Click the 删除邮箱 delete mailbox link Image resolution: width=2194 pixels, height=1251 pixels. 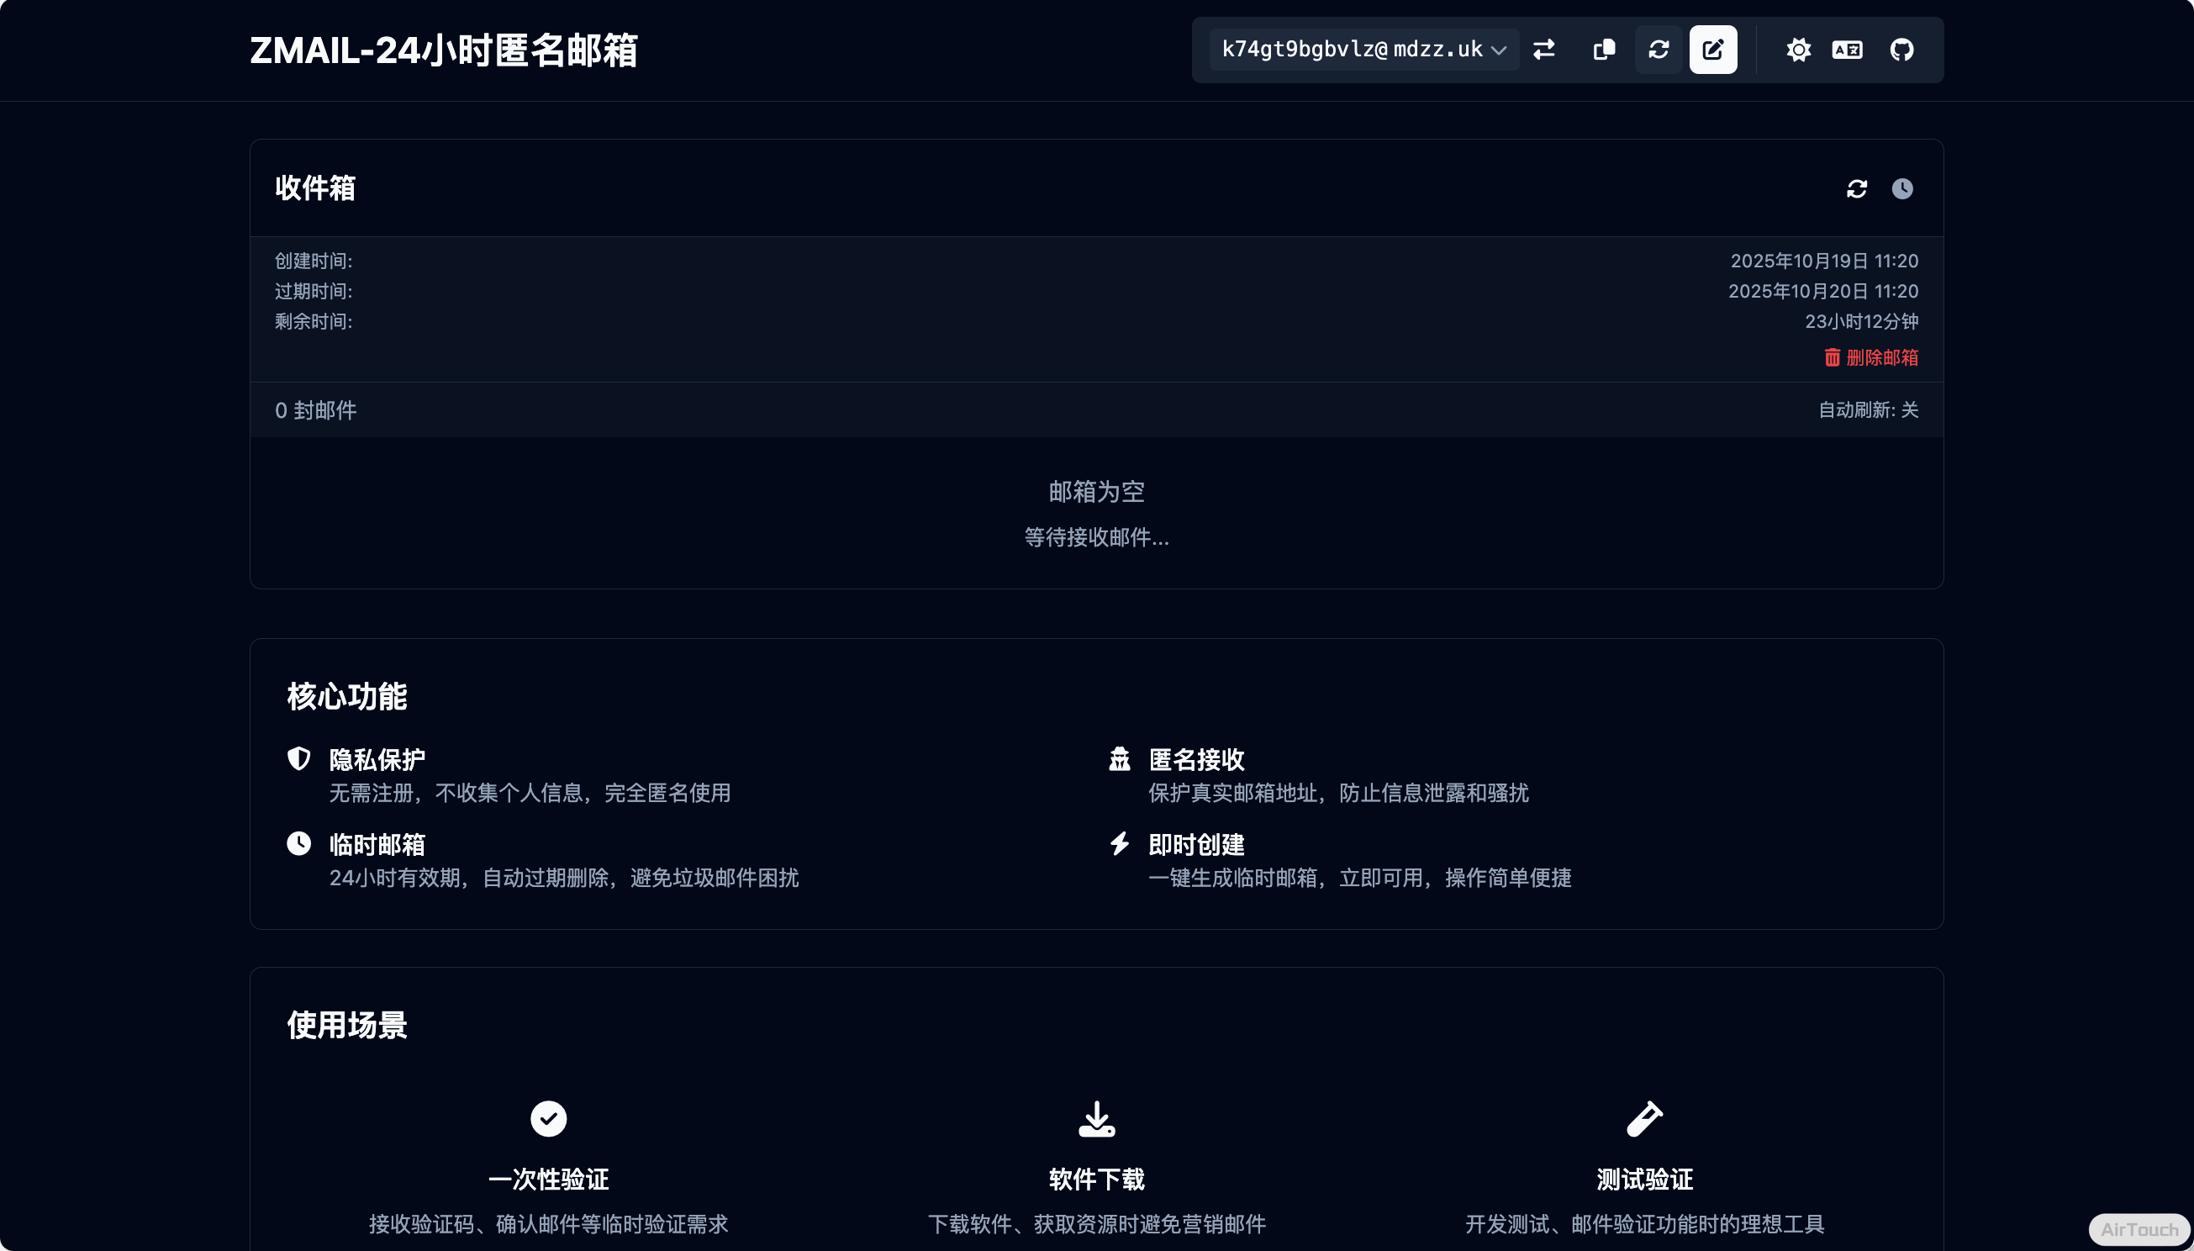pyautogui.click(x=1881, y=357)
